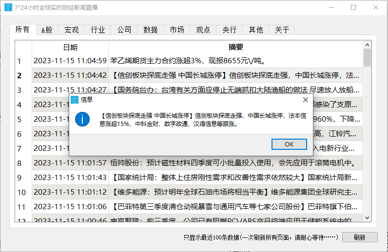Open the 宏观 tab
The image size is (388, 252).
pyautogui.click(x=72, y=30)
